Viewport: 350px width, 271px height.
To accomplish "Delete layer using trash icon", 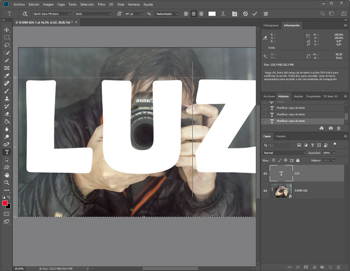I will [338, 267].
